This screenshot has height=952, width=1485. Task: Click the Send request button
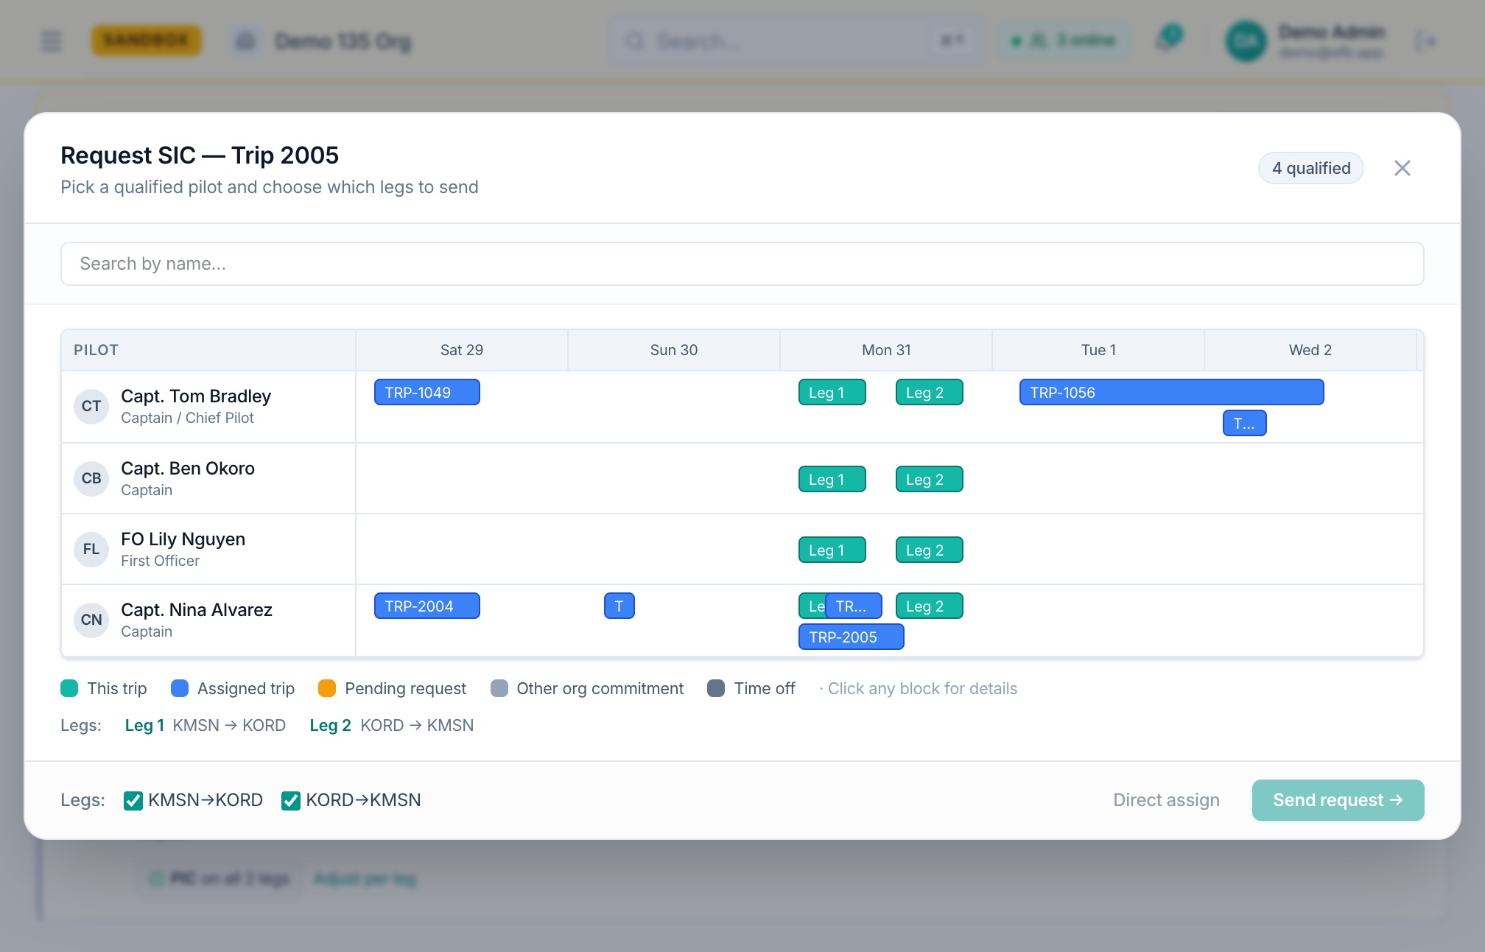[x=1338, y=800]
